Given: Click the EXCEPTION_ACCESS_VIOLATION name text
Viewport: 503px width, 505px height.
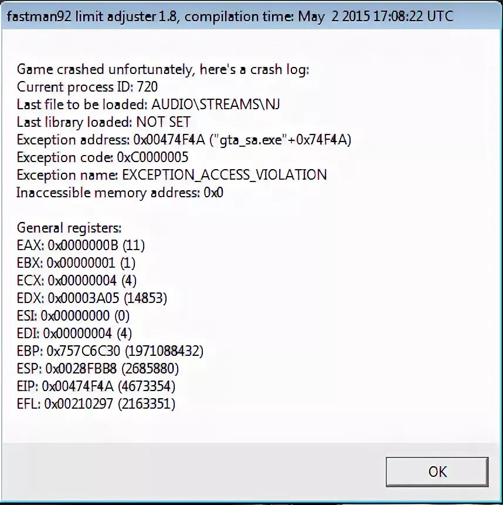Looking at the screenshot, I should tap(225, 175).
